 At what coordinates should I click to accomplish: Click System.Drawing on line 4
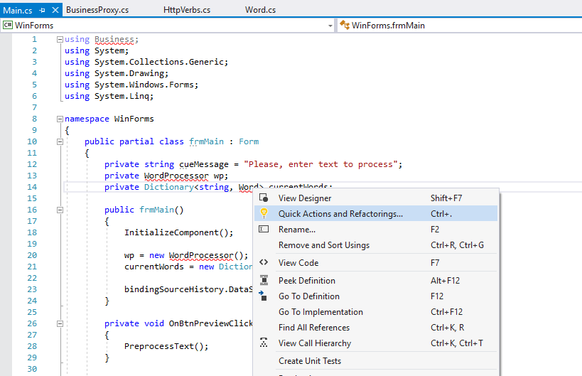click(129, 73)
